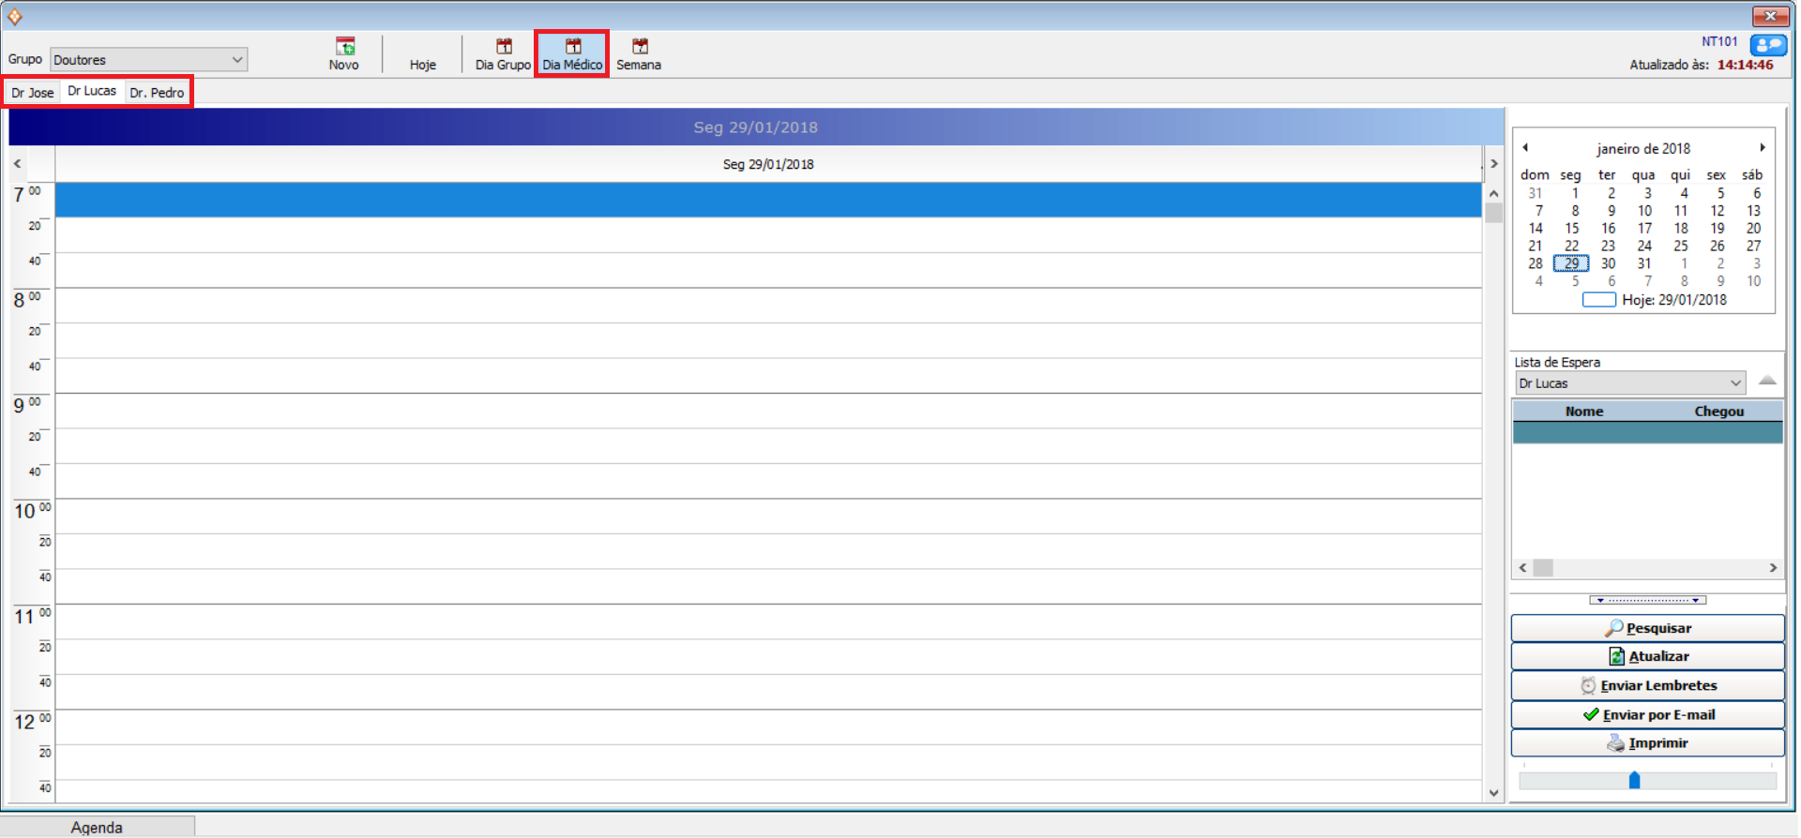
Task: Select the 7:00 time slot row
Action: pyautogui.click(x=767, y=201)
